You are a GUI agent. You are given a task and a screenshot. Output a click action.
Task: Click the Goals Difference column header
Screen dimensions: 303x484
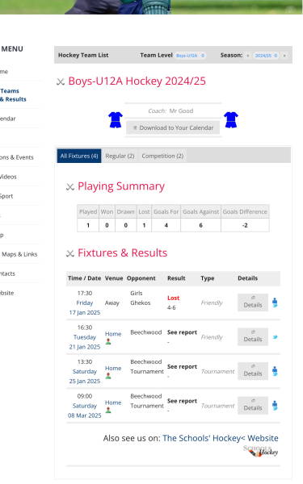pos(245,211)
